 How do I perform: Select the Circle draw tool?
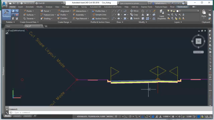tap(119, 15)
